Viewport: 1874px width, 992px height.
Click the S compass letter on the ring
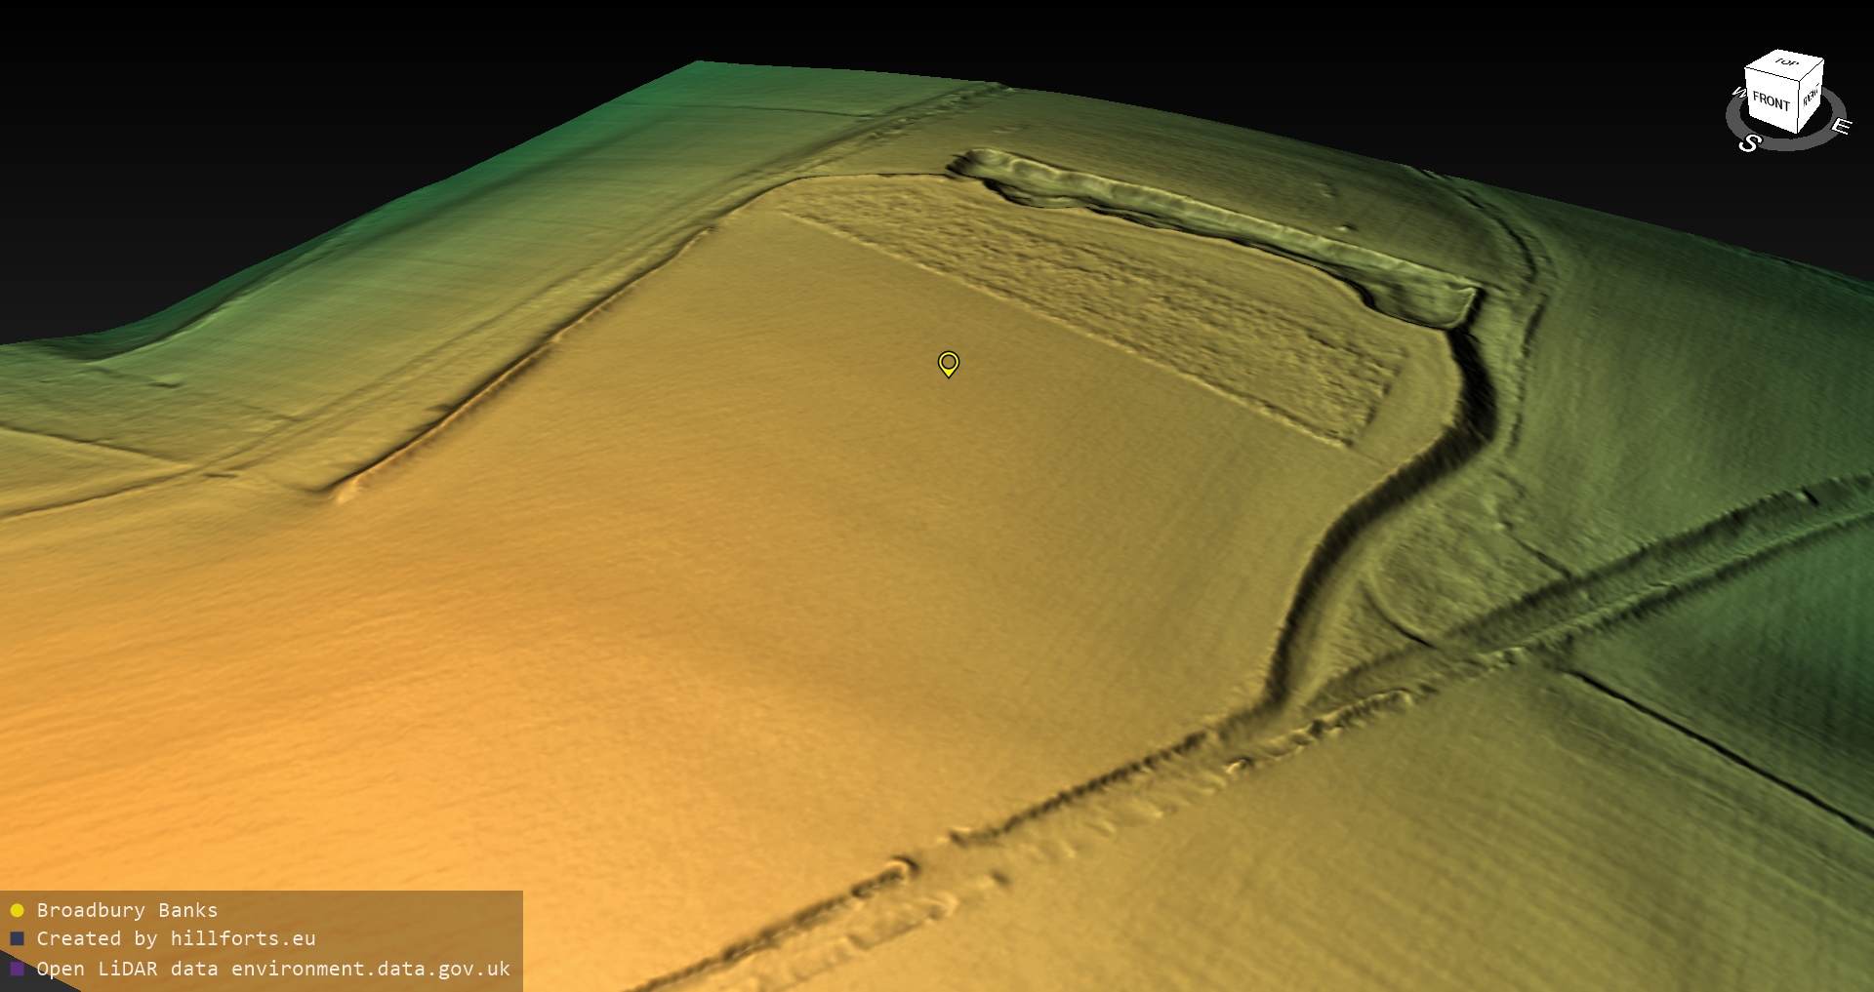[1749, 143]
